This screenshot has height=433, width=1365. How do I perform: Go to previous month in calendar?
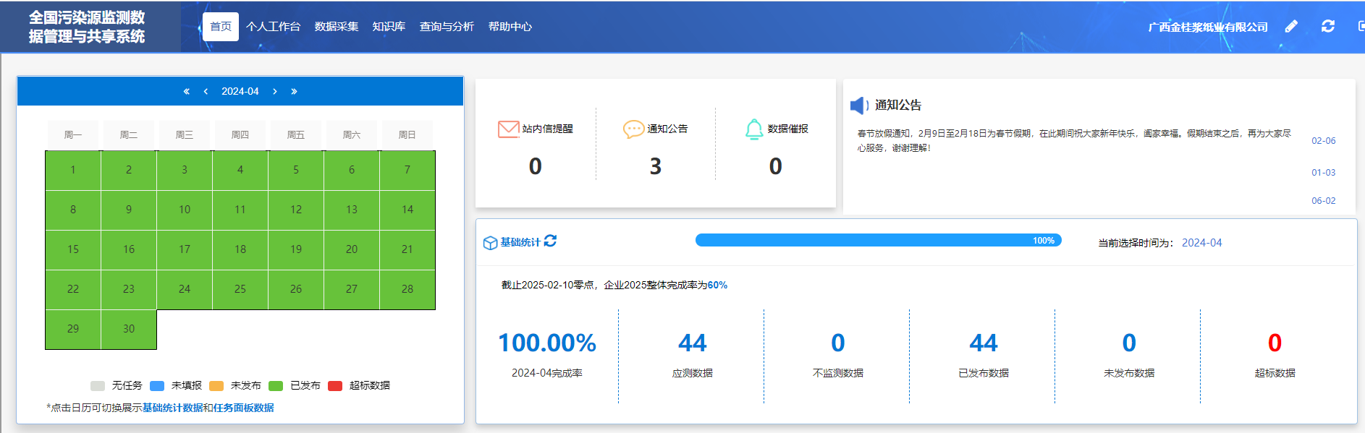click(x=206, y=91)
